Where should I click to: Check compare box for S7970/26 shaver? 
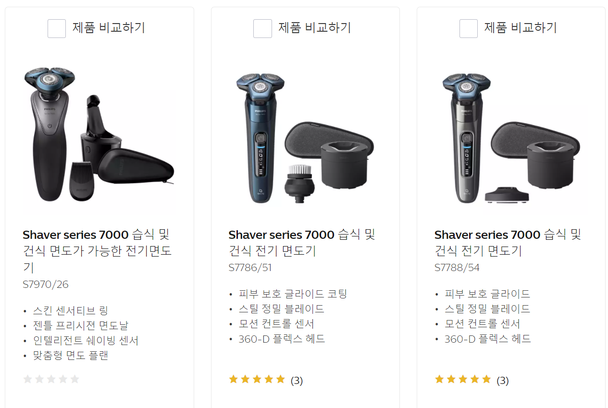(57, 28)
